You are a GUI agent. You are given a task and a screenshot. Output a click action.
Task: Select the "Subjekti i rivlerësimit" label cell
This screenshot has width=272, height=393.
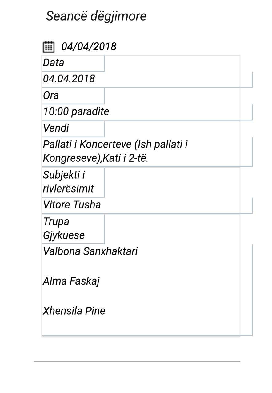(x=73, y=182)
